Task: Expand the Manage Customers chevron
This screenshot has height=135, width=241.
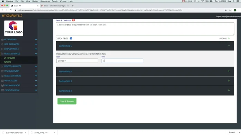Action: coord(36,76)
